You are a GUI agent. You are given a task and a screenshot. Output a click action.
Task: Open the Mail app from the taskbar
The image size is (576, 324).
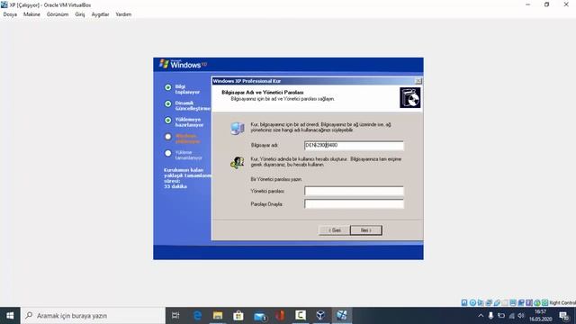(260, 316)
